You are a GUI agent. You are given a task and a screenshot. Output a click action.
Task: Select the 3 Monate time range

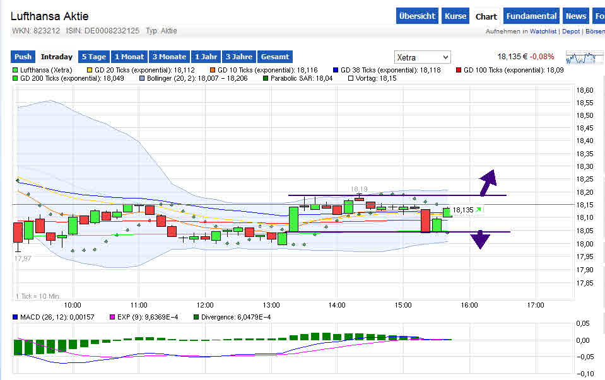[x=169, y=57]
